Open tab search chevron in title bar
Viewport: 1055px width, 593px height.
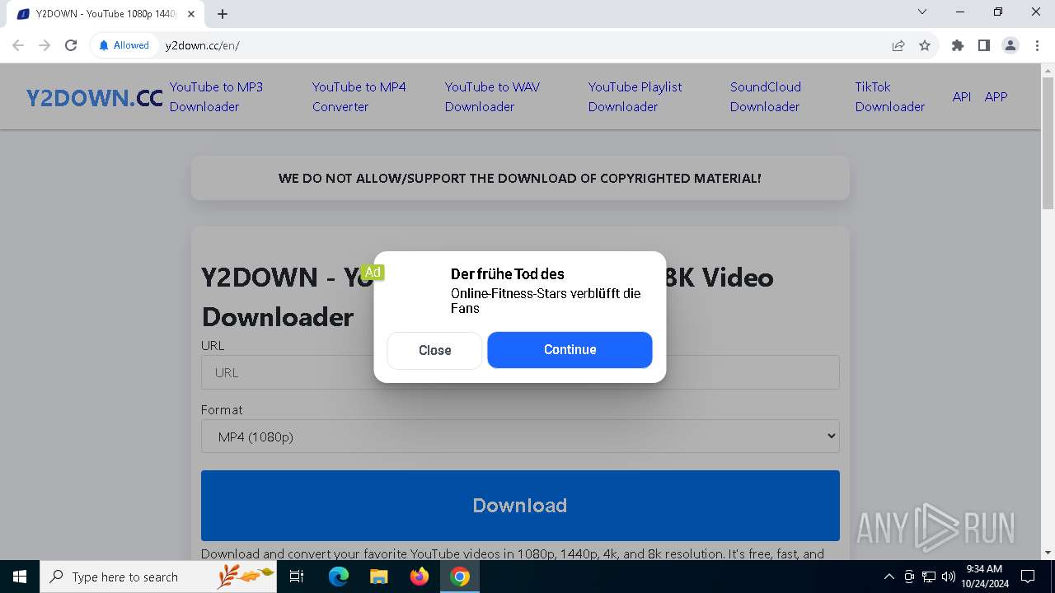[922, 12]
